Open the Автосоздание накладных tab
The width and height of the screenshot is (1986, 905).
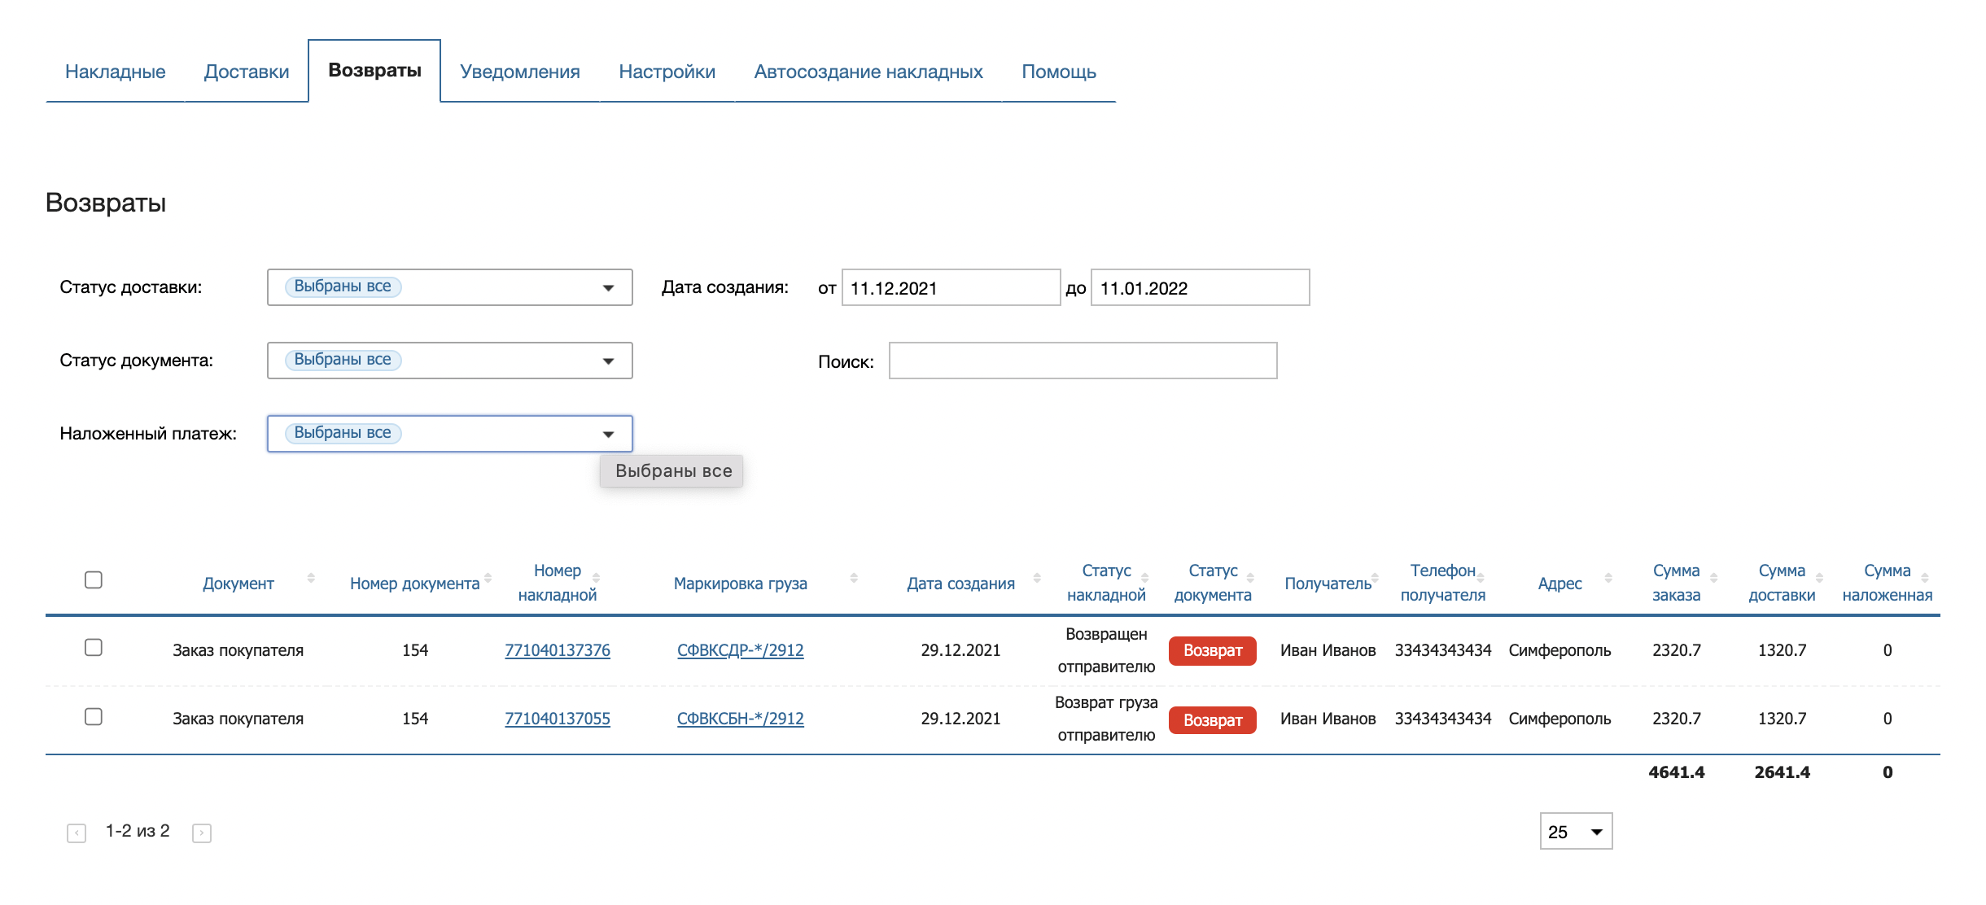[x=868, y=72]
